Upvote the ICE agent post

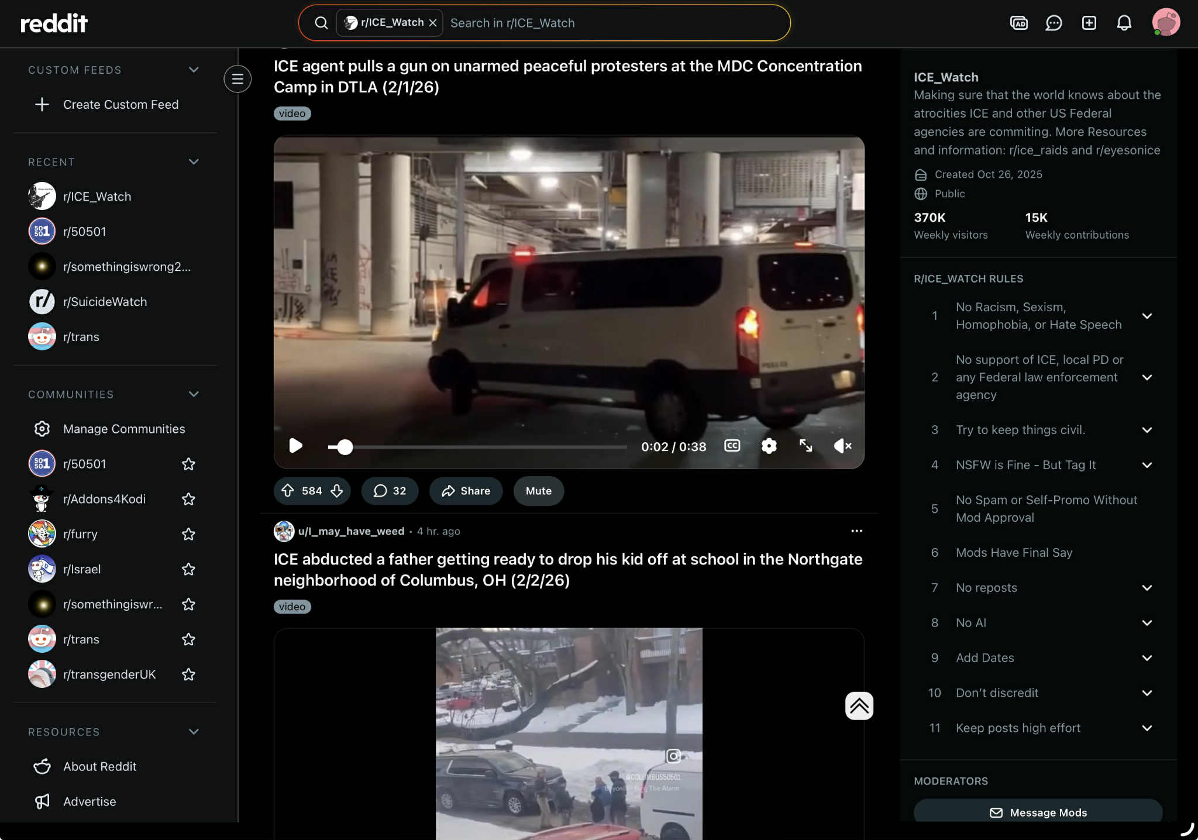[288, 491]
